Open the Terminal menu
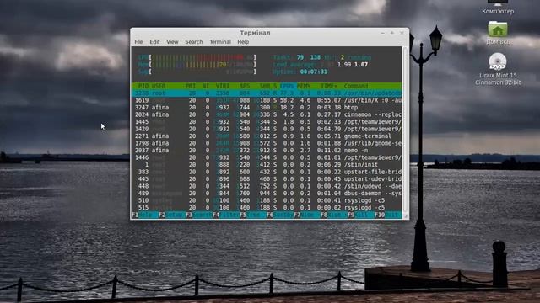Screen dimensions: 540x303 (x=220, y=42)
